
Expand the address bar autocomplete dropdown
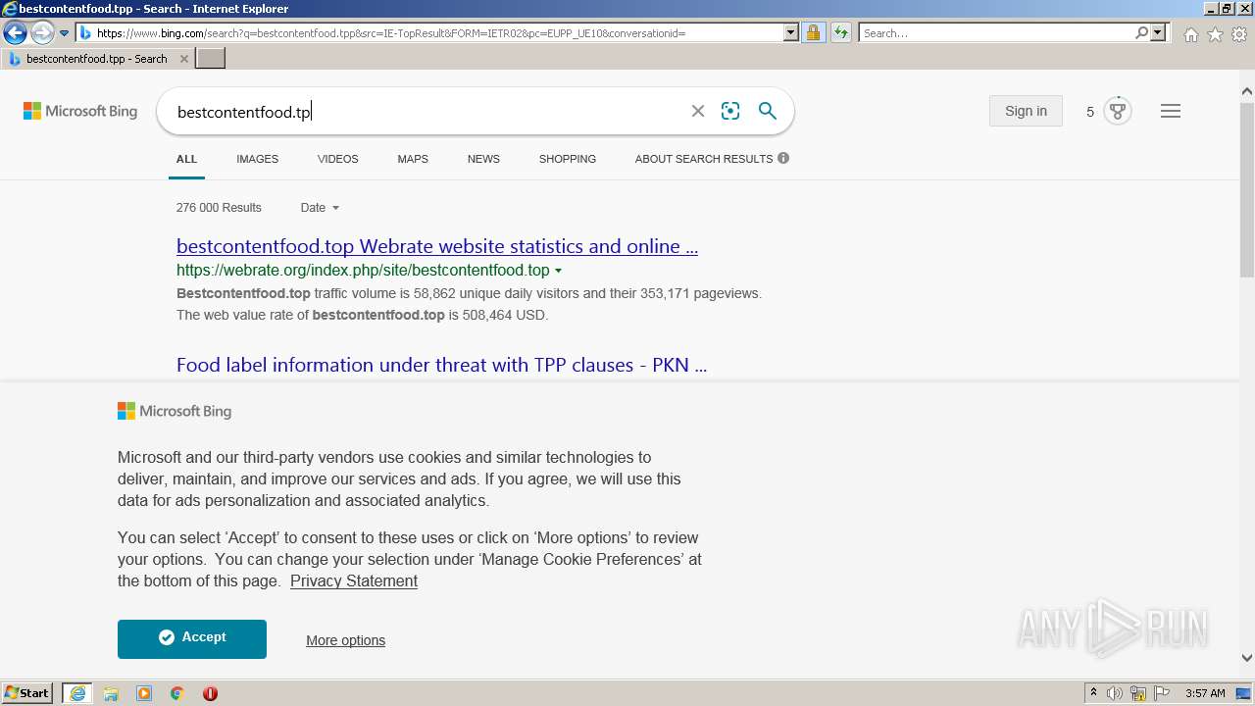point(791,33)
